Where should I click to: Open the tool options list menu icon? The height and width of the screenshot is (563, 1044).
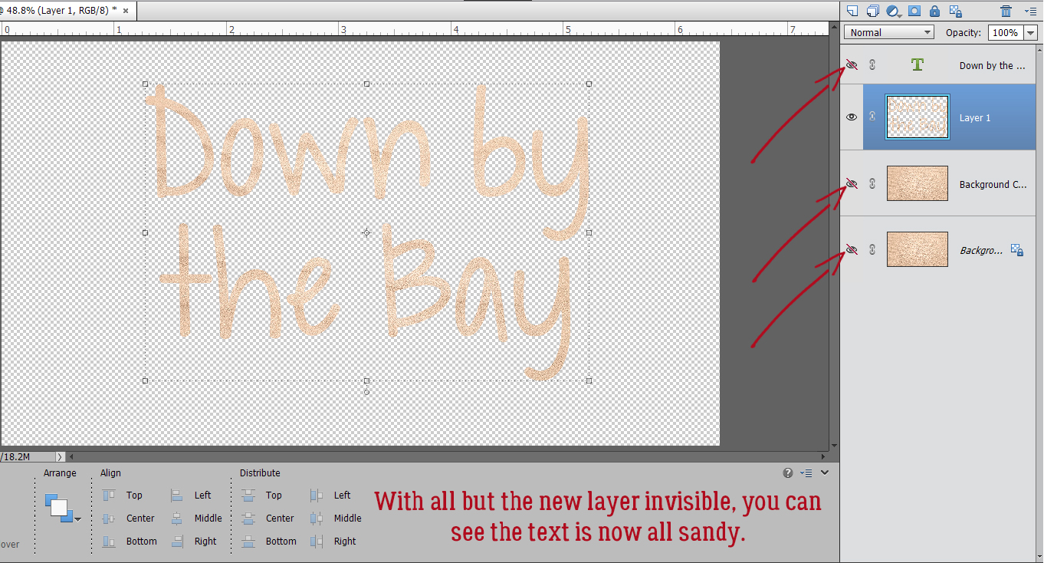coord(806,473)
